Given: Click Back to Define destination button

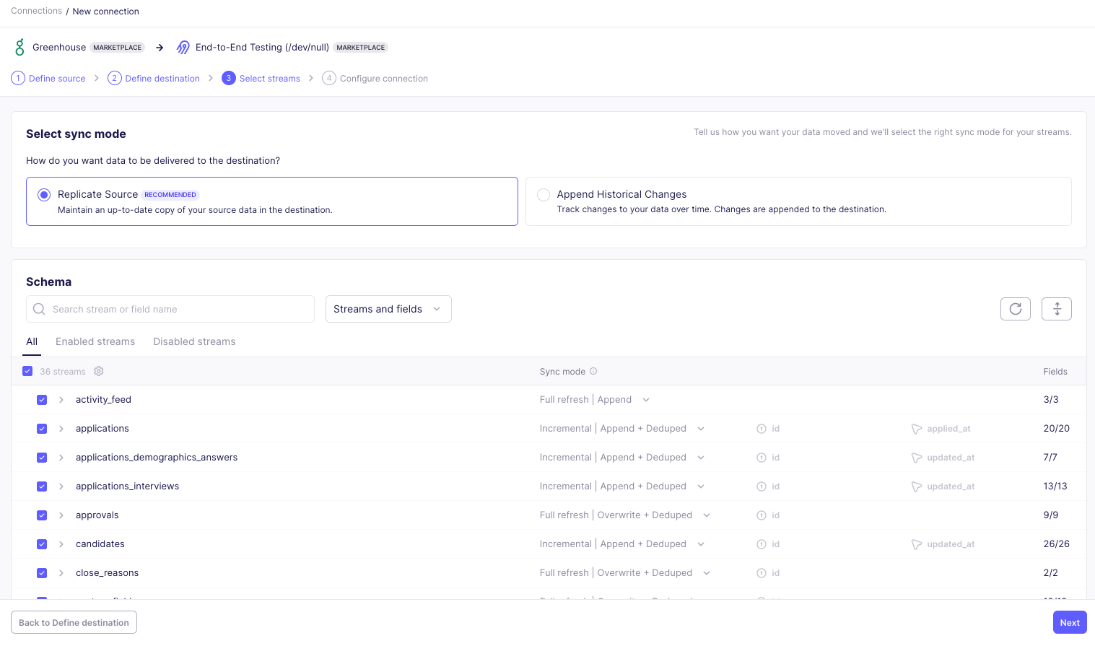Looking at the screenshot, I should pyautogui.click(x=74, y=622).
